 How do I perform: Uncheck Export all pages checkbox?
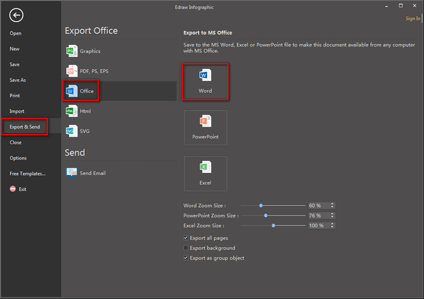[186, 238]
